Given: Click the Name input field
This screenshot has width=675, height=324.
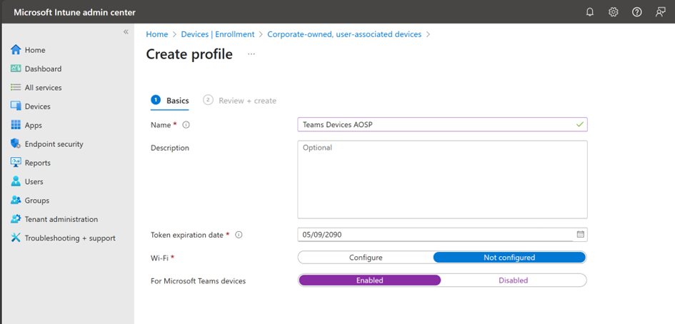Looking at the screenshot, I should click(x=442, y=124).
